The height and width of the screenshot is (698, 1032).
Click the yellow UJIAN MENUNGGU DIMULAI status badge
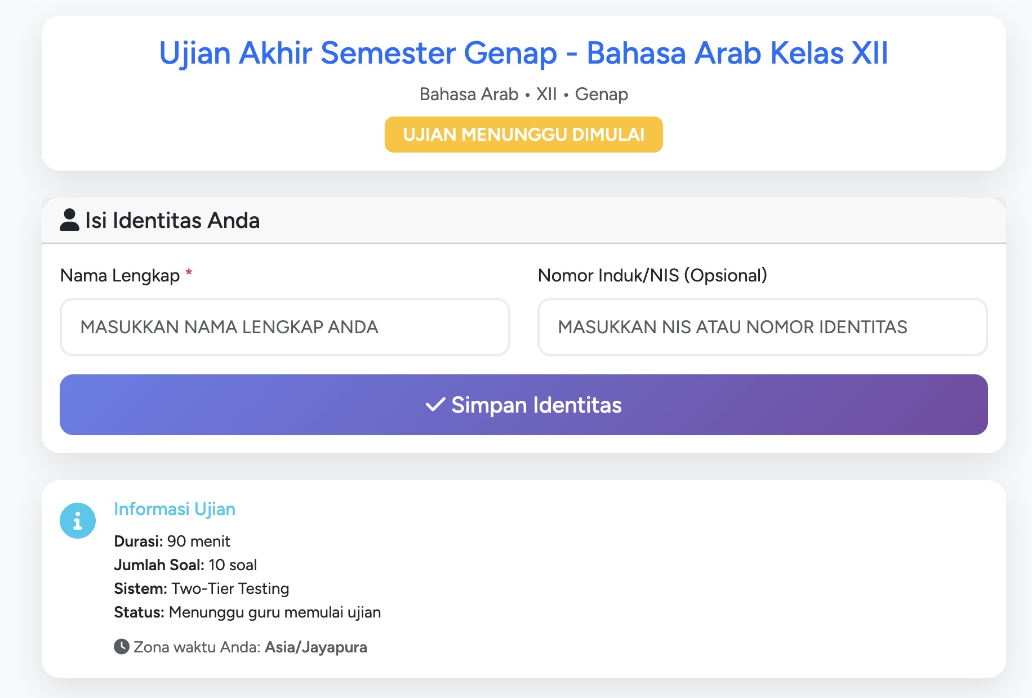(x=523, y=134)
